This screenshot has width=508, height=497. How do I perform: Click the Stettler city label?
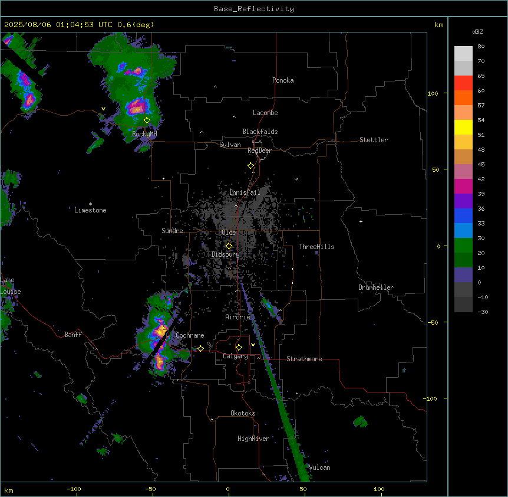click(x=374, y=140)
